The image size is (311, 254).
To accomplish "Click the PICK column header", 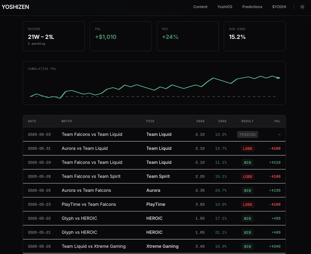I will [x=150, y=121].
